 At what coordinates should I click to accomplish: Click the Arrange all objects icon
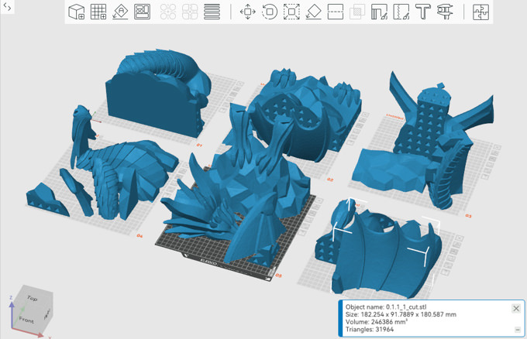[142, 12]
